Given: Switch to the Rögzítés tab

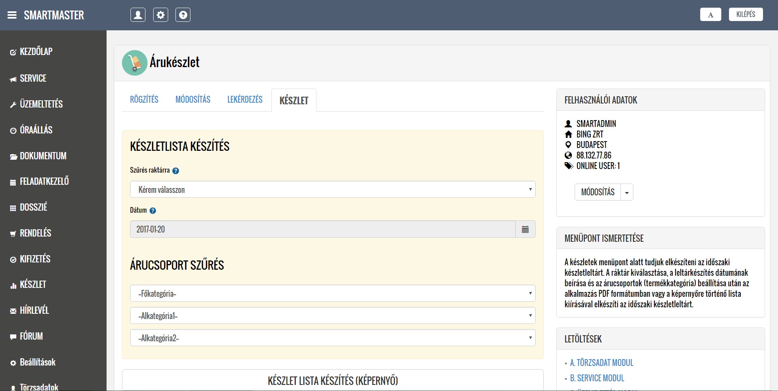Looking at the screenshot, I should click(144, 99).
